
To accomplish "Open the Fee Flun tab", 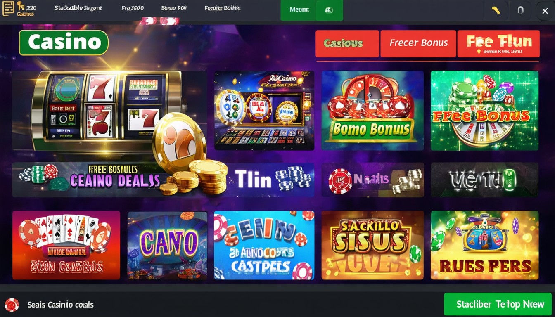I will tap(498, 43).
